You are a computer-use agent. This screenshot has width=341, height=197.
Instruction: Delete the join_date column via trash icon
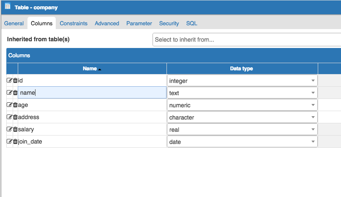15,141
